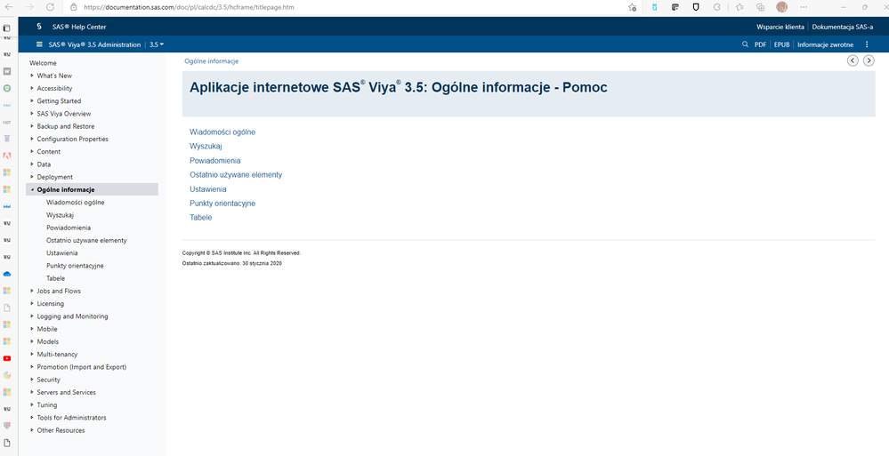Select Promotion (Import and Export) in the tree
This screenshot has width=889, height=456.
point(82,367)
